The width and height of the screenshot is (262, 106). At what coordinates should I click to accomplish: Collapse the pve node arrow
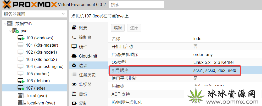pos(10,31)
